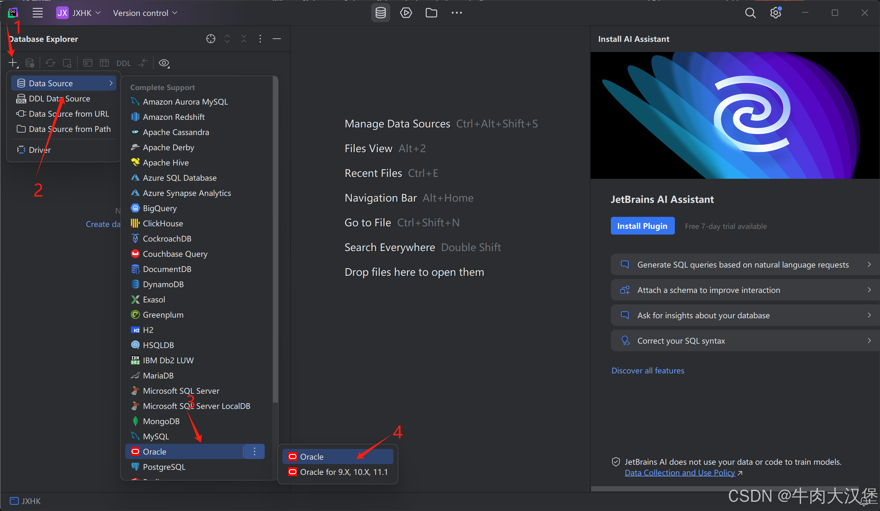This screenshot has height=511, width=880.
Task: Open the three-dot more tool windows menu
Action: click(456, 13)
